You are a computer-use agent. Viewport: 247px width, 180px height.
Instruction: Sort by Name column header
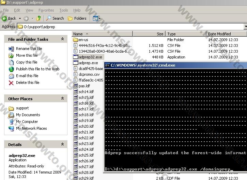tap(102, 34)
